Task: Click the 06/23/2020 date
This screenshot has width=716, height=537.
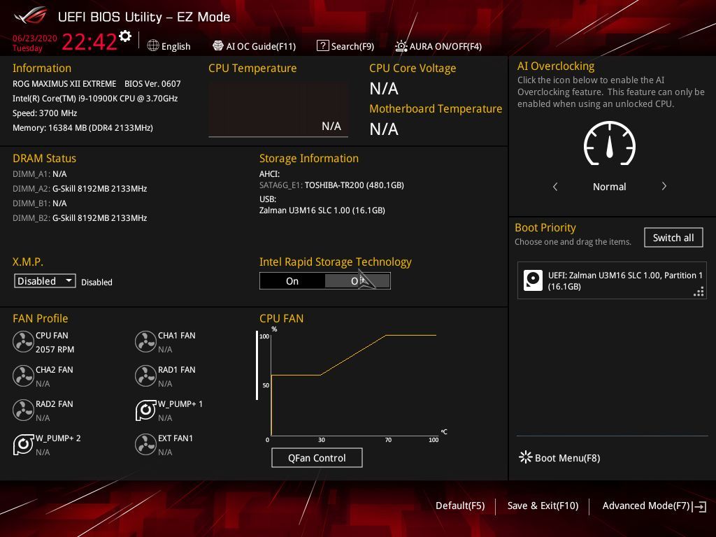Action: click(35, 38)
